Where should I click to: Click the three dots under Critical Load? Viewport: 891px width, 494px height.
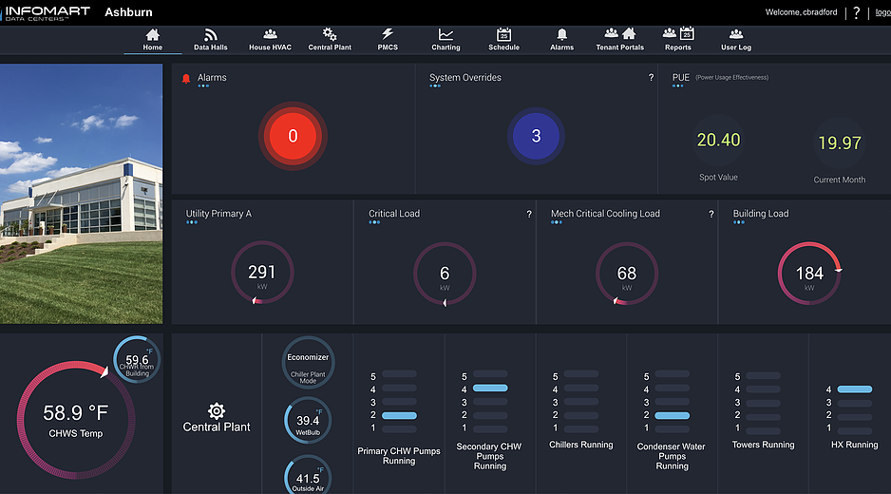374,222
